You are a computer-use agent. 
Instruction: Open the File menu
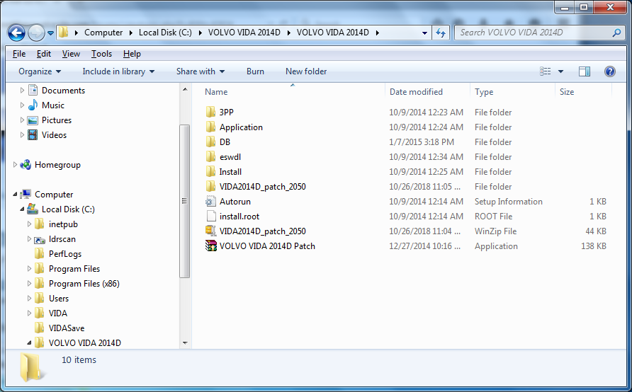[19, 54]
